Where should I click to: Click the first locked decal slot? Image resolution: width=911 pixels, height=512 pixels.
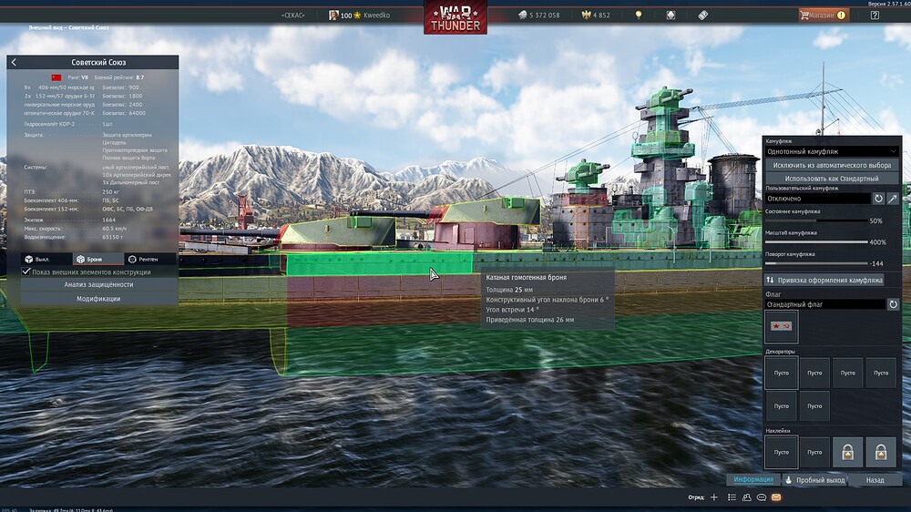[x=847, y=452]
